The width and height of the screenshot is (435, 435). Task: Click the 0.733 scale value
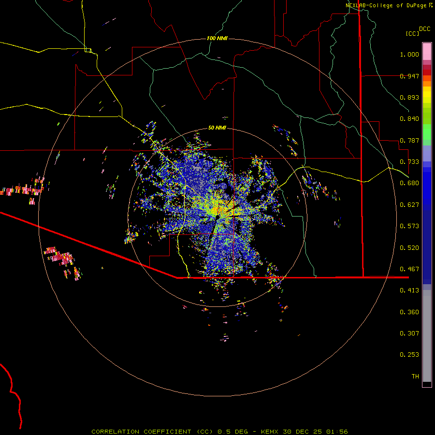coord(409,162)
